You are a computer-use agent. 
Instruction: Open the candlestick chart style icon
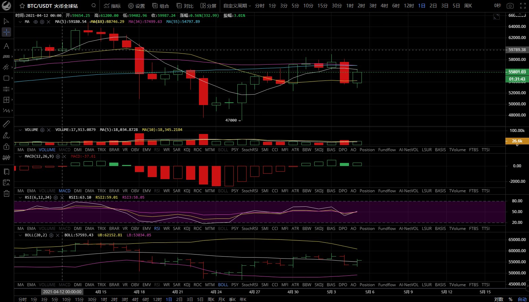[x=6, y=157]
